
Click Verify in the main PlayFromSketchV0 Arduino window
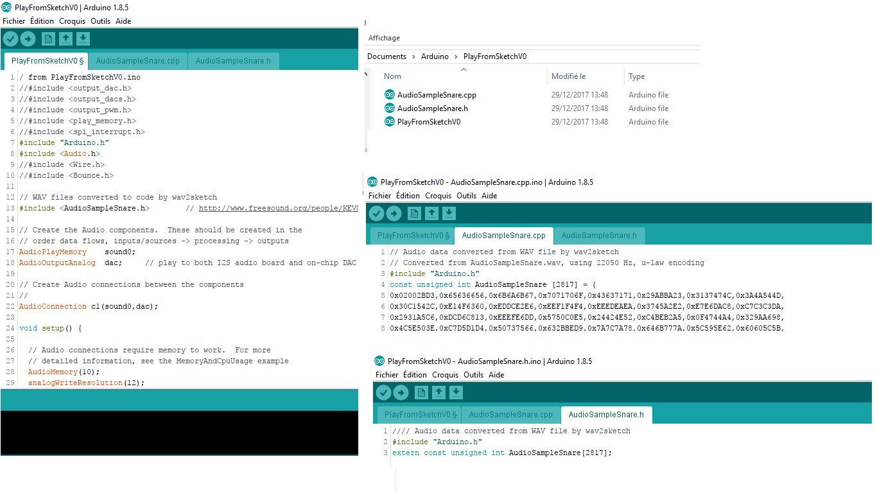[x=10, y=39]
